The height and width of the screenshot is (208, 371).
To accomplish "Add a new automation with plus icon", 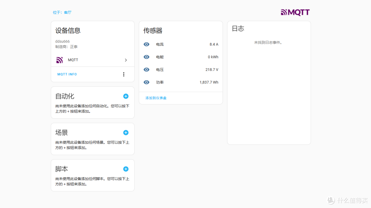I will click(x=126, y=96).
